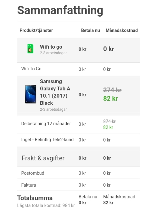Select the Produkt/tjänster column header
The image size is (150, 218).
pos(36,30)
